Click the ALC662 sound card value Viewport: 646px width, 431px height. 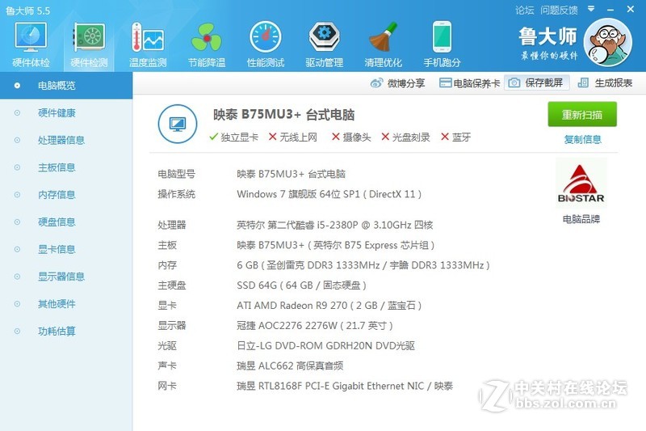pyautogui.click(x=290, y=366)
